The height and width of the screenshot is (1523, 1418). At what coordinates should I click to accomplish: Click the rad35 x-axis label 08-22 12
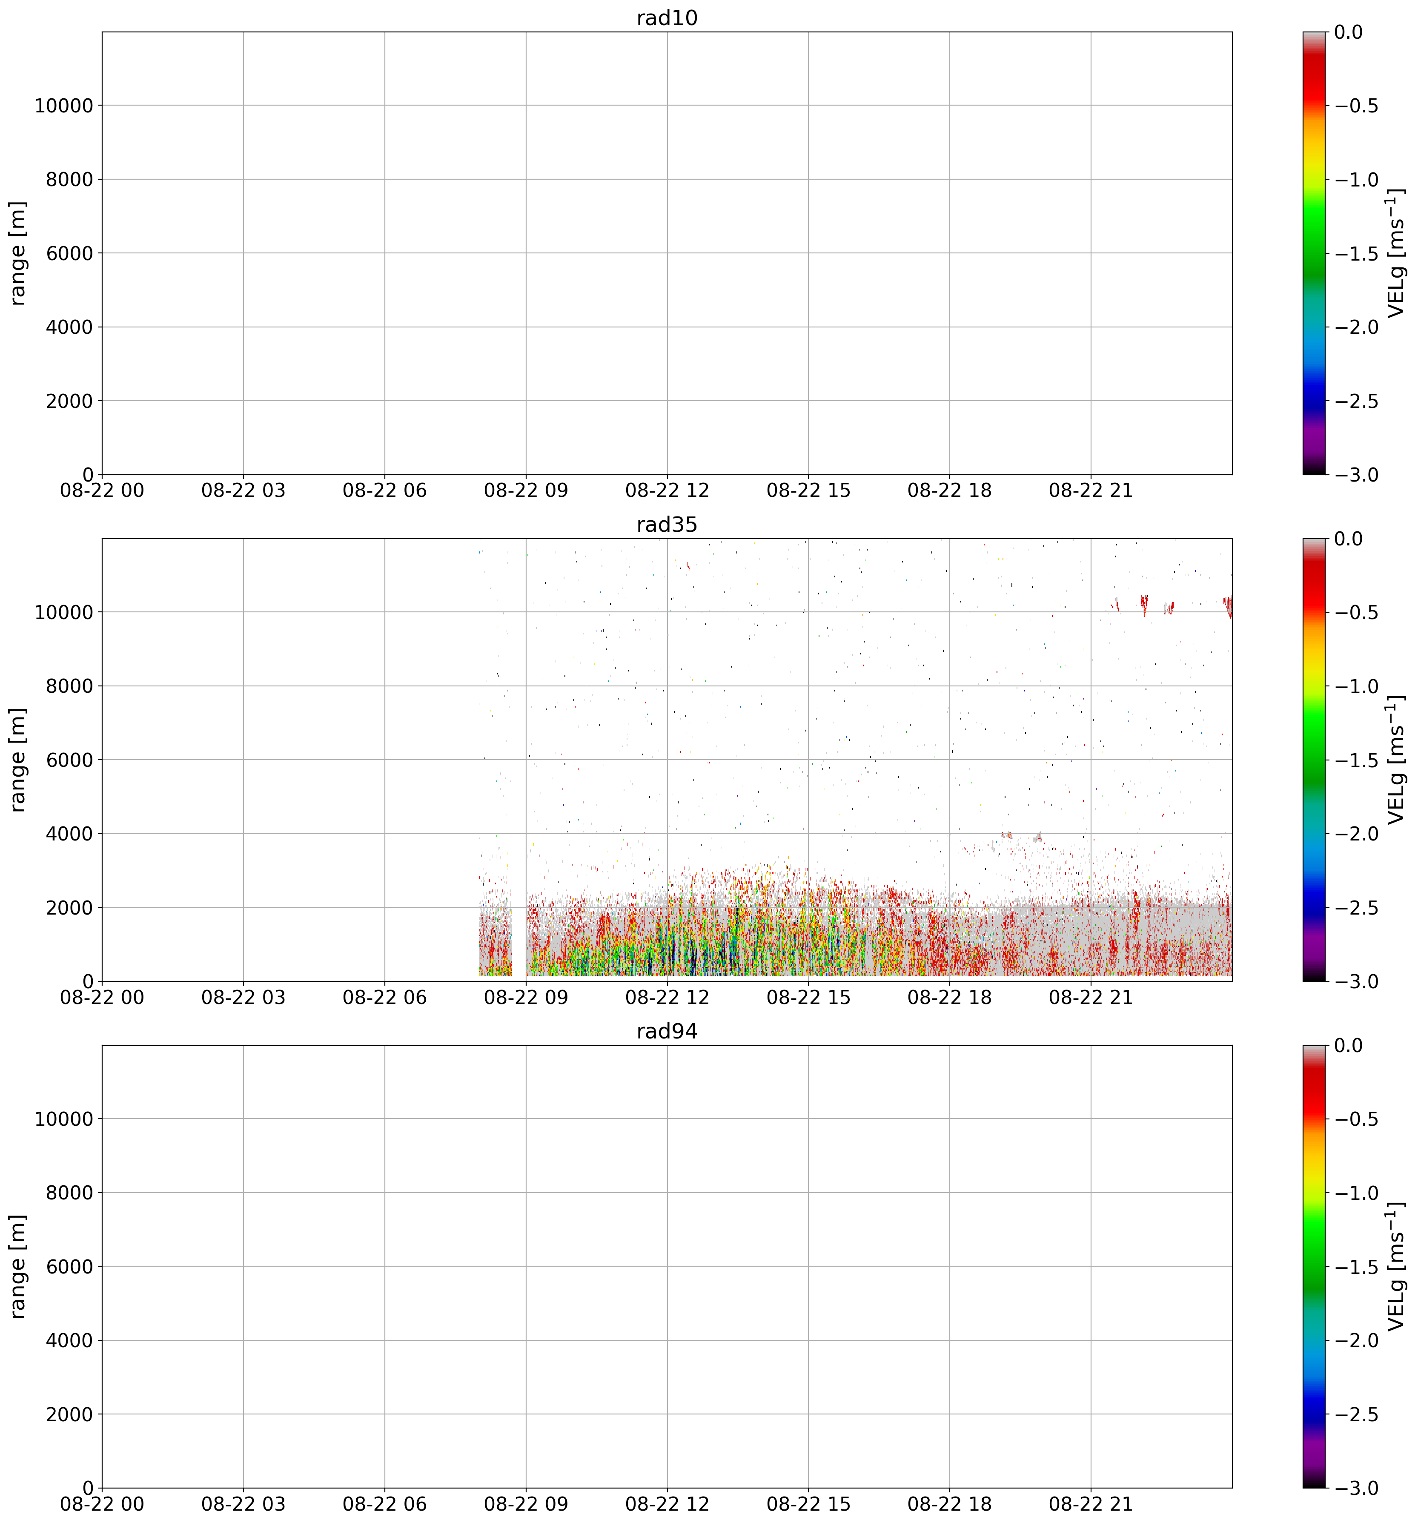667,998
